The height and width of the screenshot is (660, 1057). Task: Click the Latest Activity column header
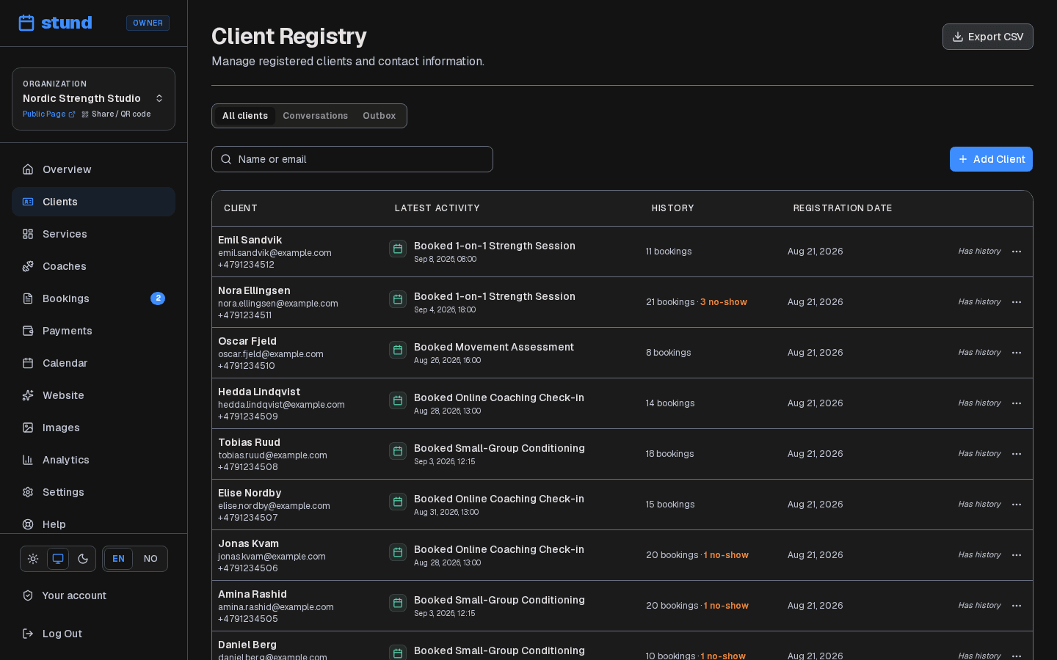pos(437,208)
